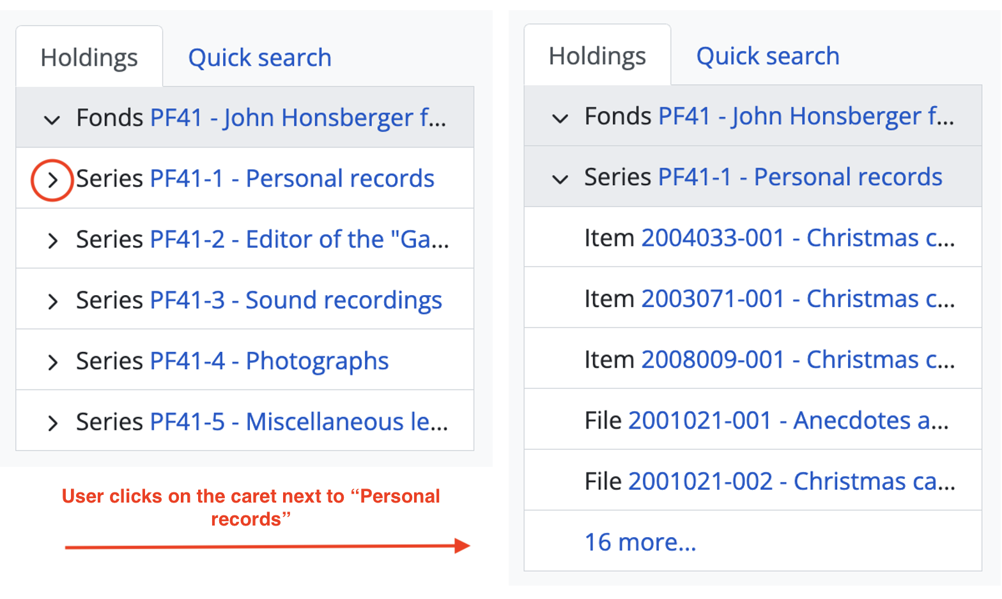Open File 2001021-001 Anecdotes link

(x=788, y=420)
